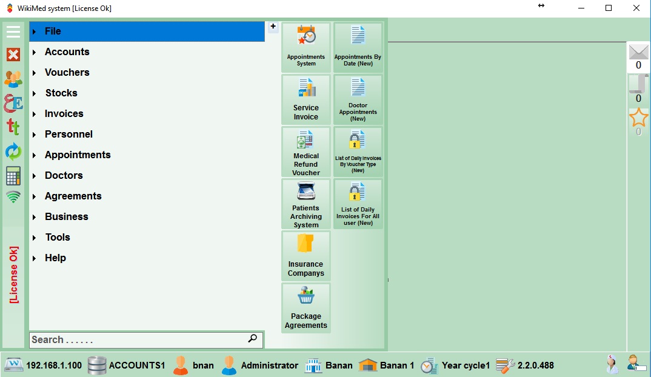Viewport: 651px width, 377px height.
Task: Click the red X icon in sidebar
Action: [x=13, y=55]
